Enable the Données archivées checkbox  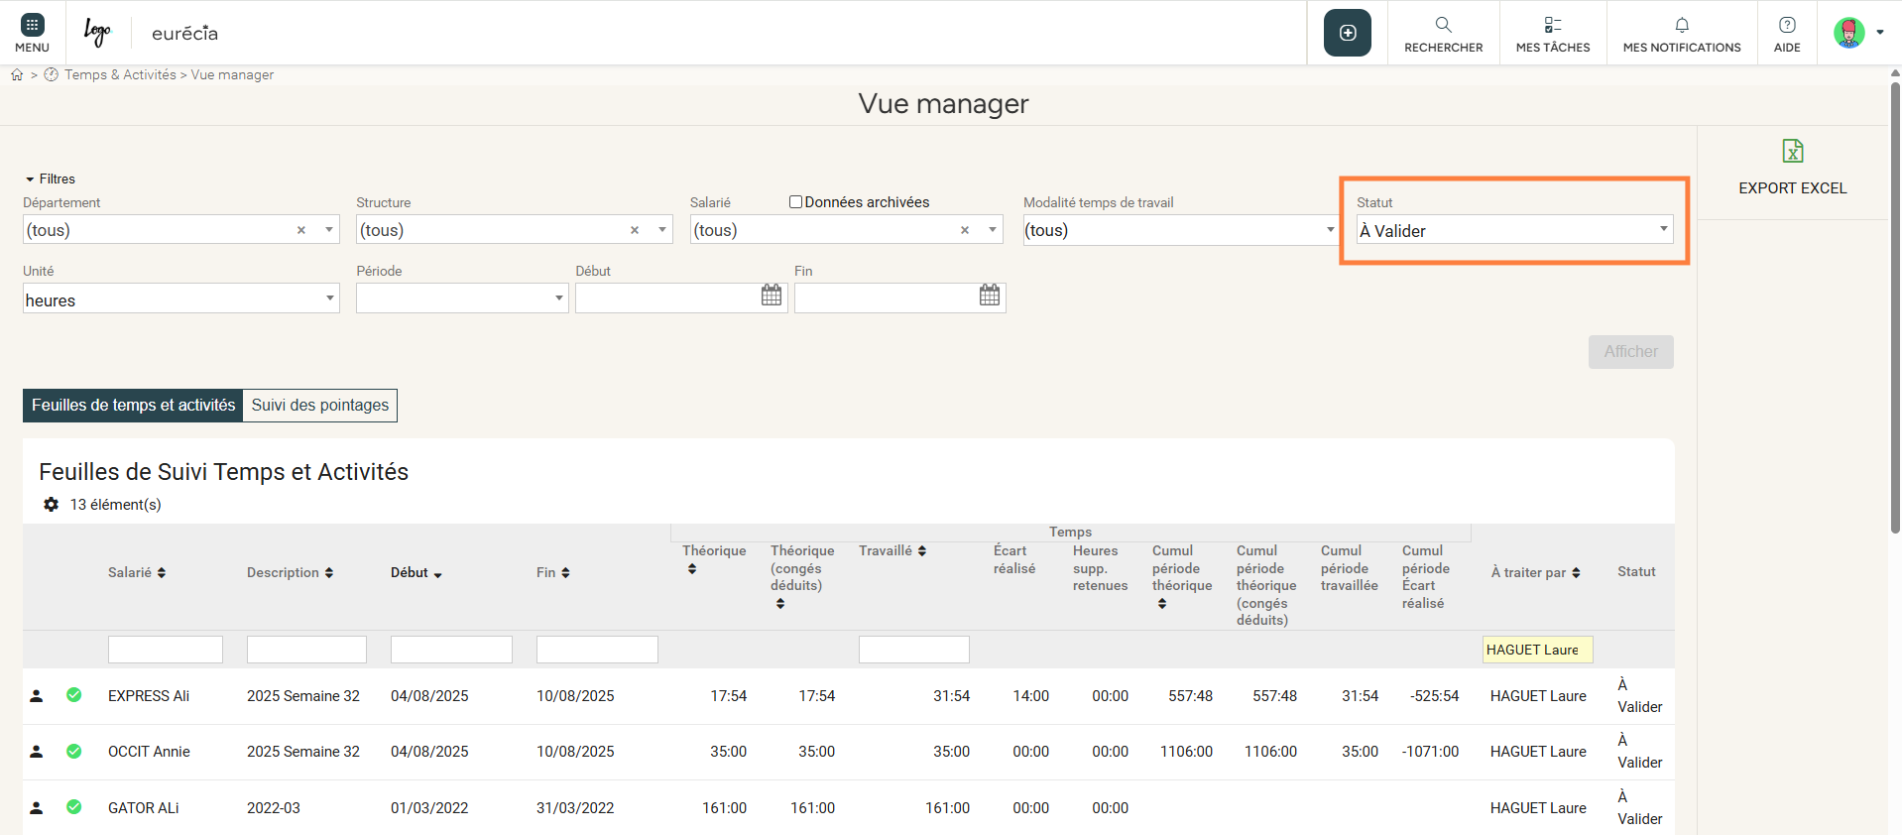coord(795,202)
